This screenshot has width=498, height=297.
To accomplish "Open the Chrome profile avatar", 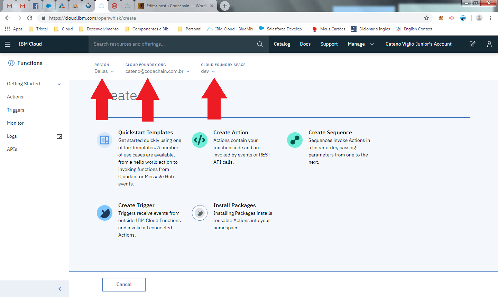I will coord(479,18).
